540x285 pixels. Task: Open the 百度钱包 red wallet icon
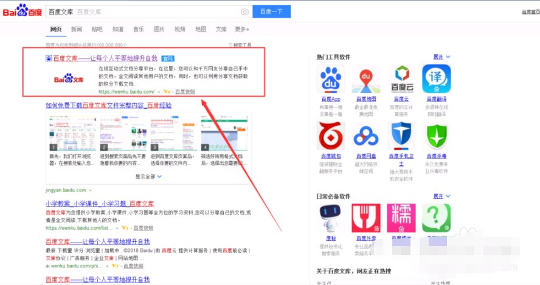tap(331, 136)
